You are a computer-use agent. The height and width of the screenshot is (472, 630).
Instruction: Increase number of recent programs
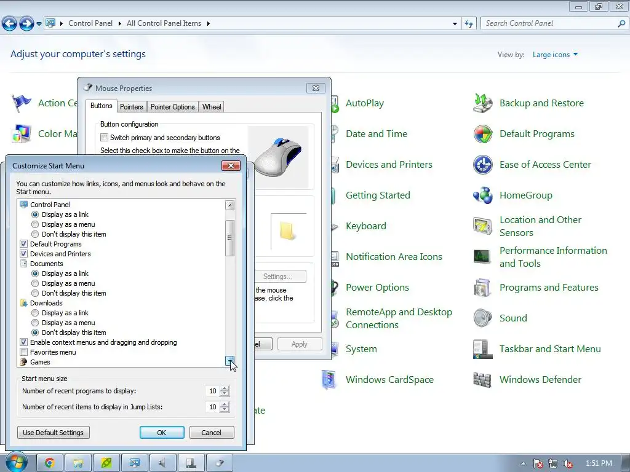(225, 388)
